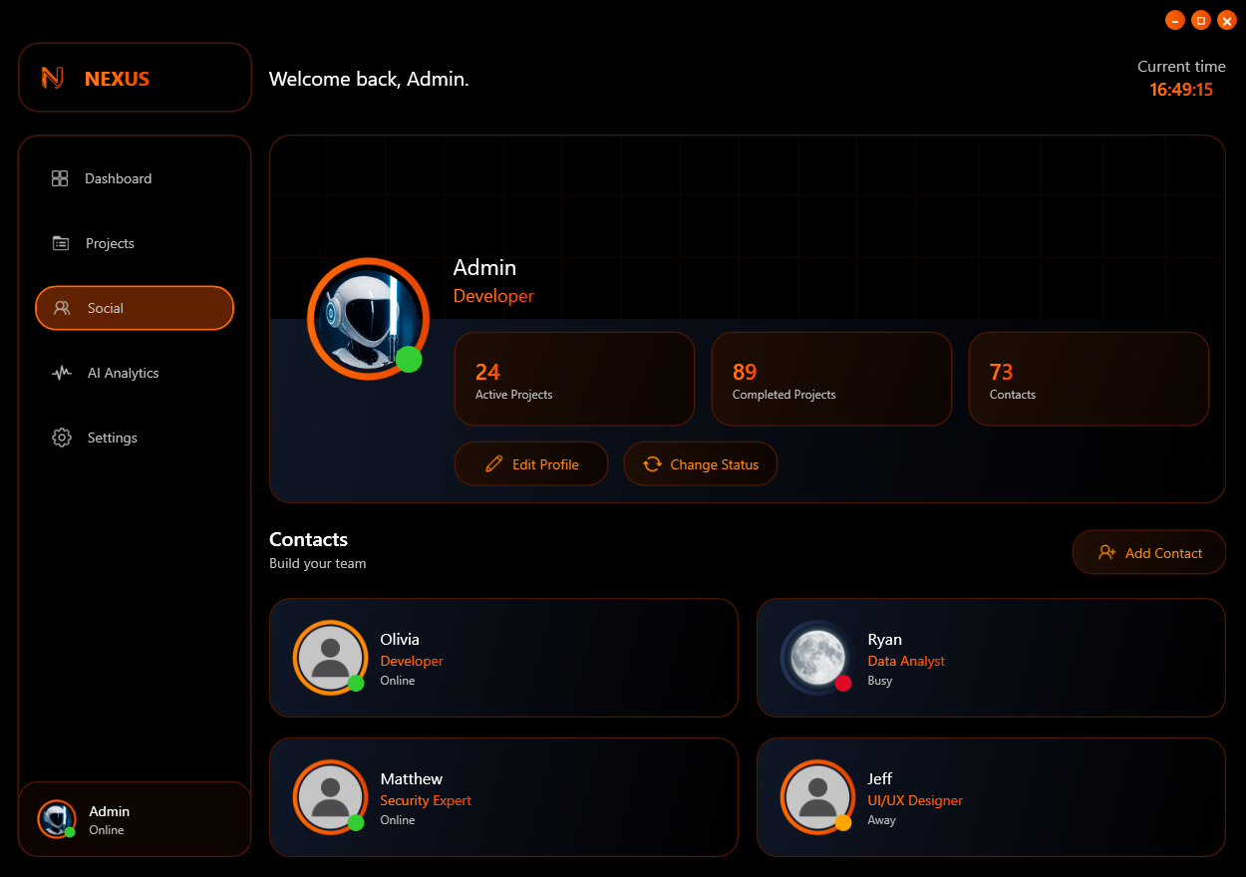Open Olivia's contact card
Image resolution: width=1246 pixels, height=877 pixels.
pyautogui.click(x=503, y=658)
